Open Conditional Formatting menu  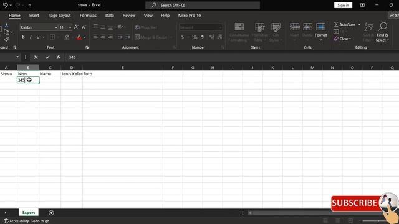[x=239, y=32]
